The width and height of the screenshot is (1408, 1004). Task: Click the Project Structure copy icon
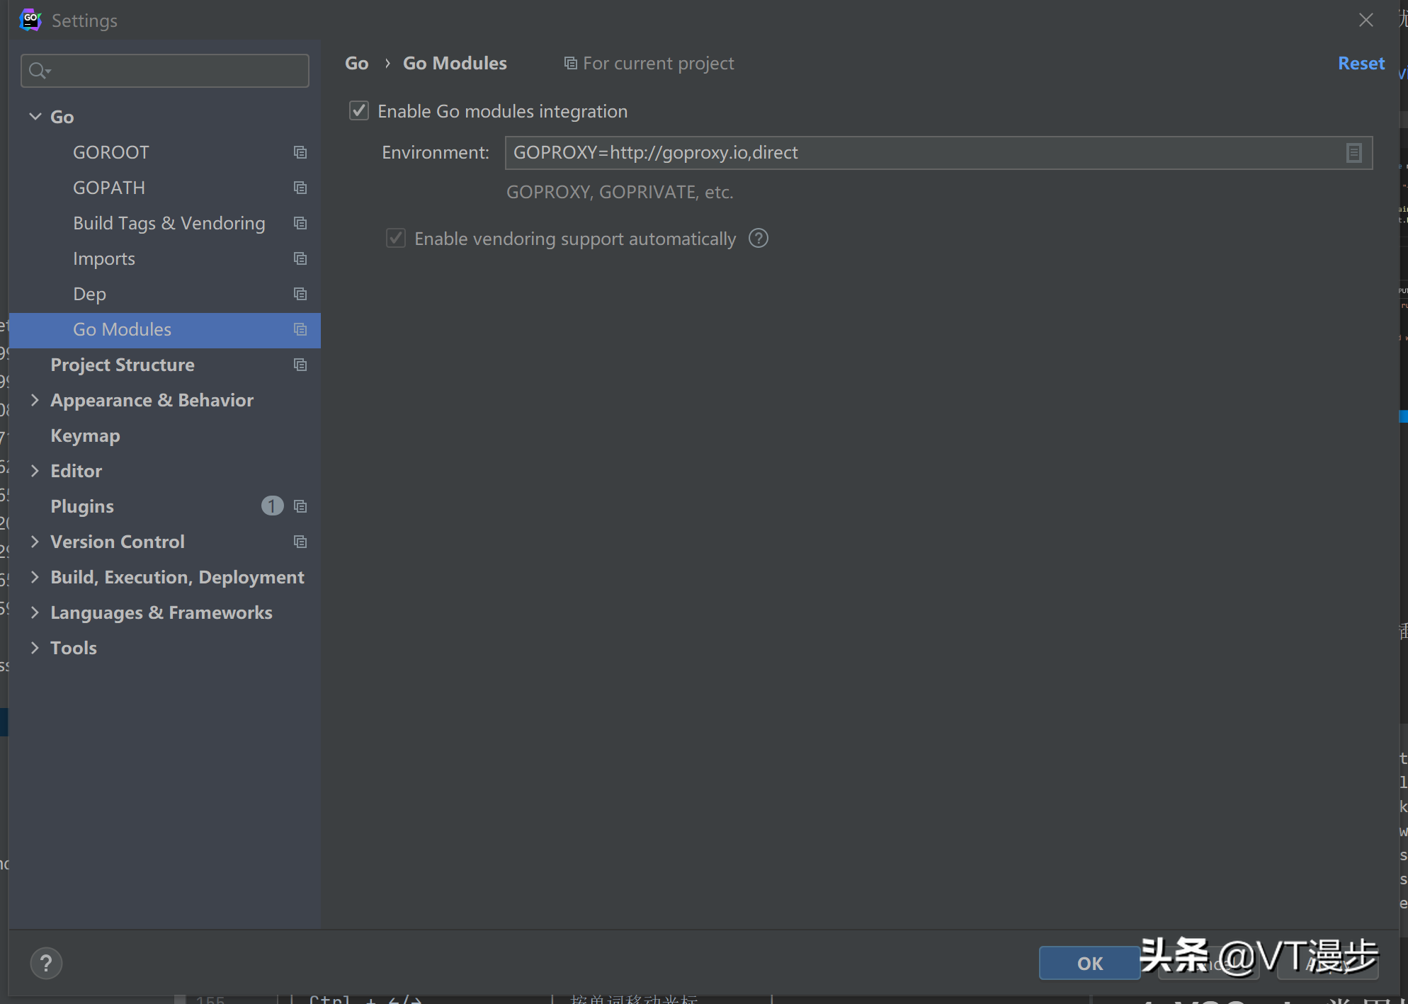pyautogui.click(x=300, y=364)
